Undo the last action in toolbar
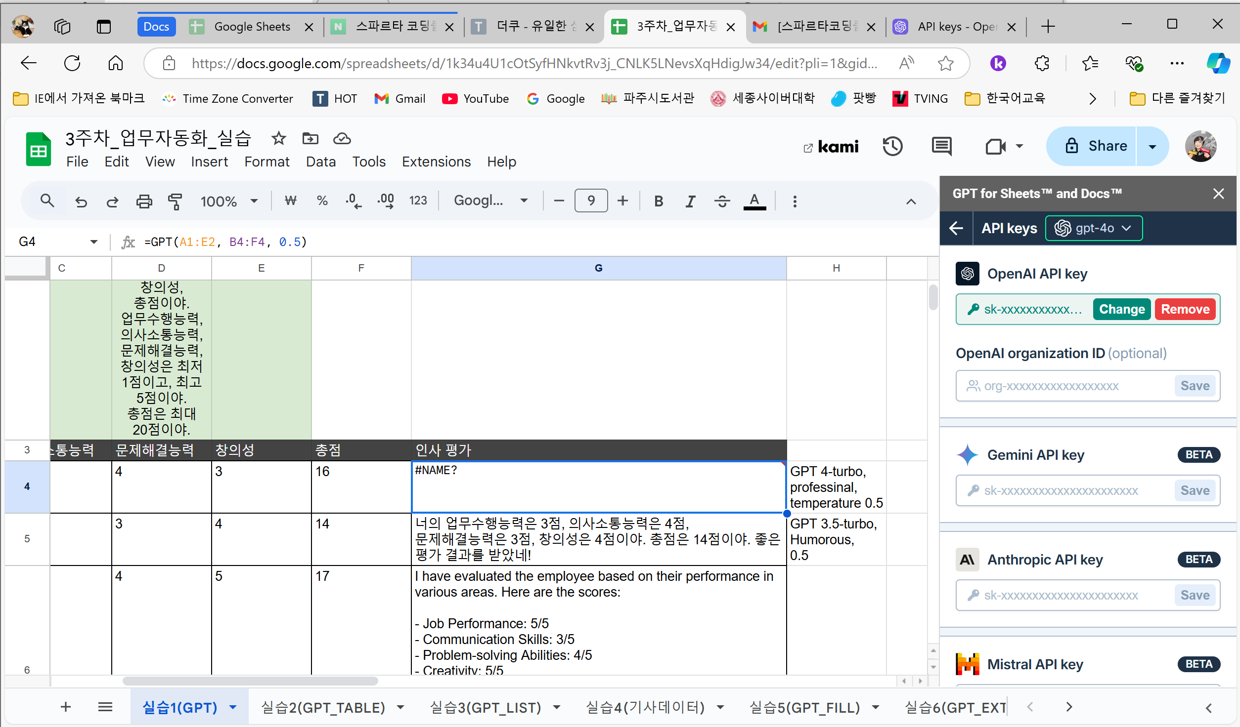This screenshot has height=727, width=1240. (81, 201)
